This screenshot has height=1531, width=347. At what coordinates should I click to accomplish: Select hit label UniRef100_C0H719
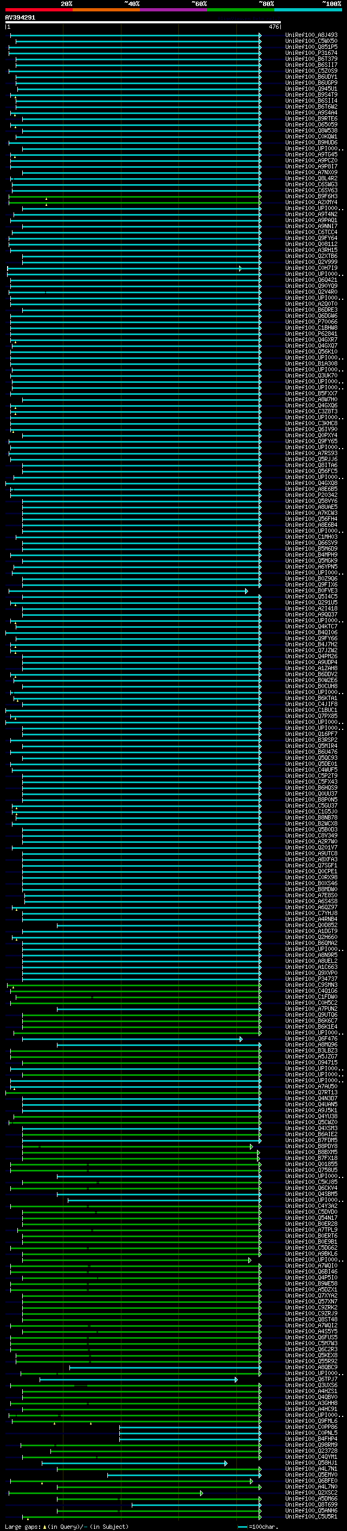pos(311,268)
